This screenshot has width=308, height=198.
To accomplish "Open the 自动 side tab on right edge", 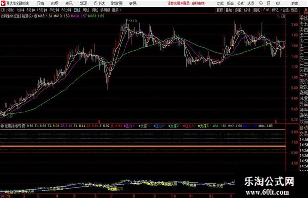I will pyautogui.click(x=304, y=128).
